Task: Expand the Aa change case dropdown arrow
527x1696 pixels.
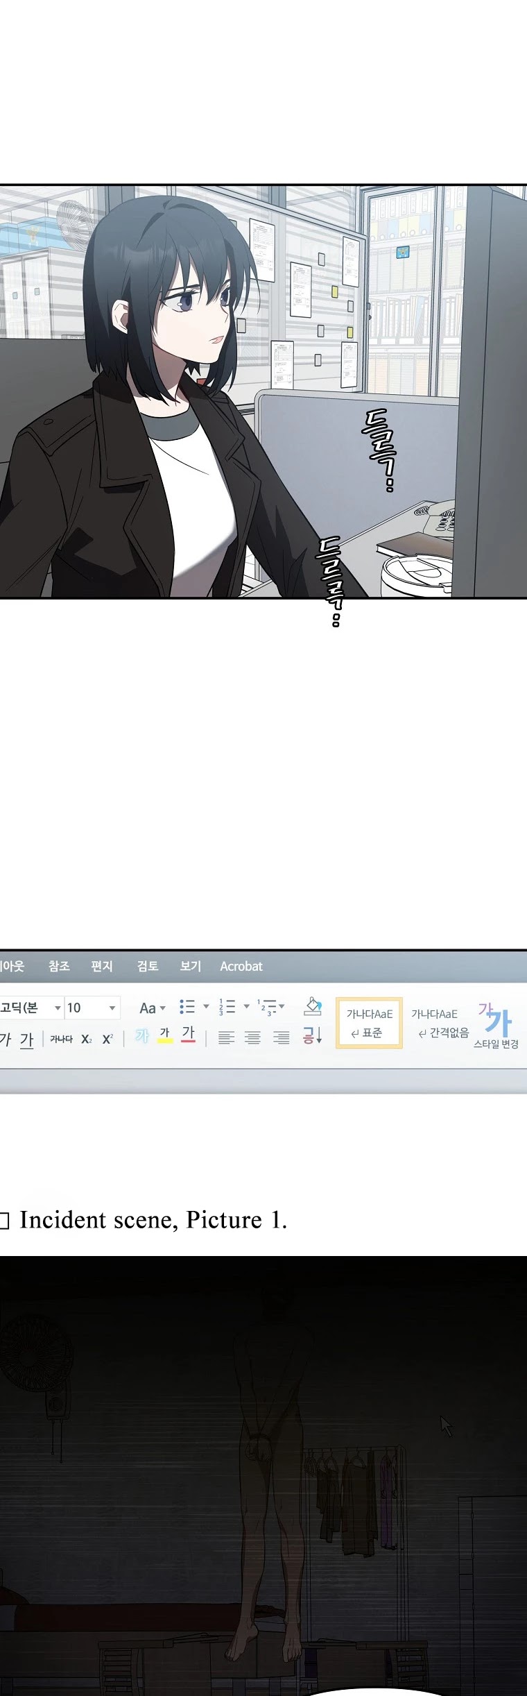Action: [163, 1008]
